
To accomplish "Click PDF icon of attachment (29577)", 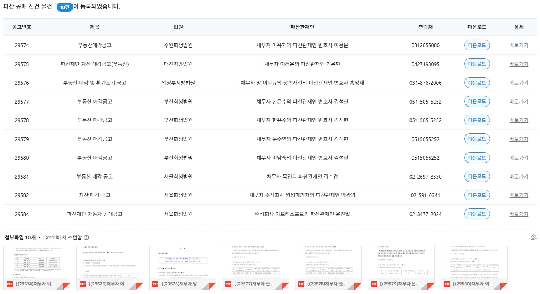I will tap(229, 284).
